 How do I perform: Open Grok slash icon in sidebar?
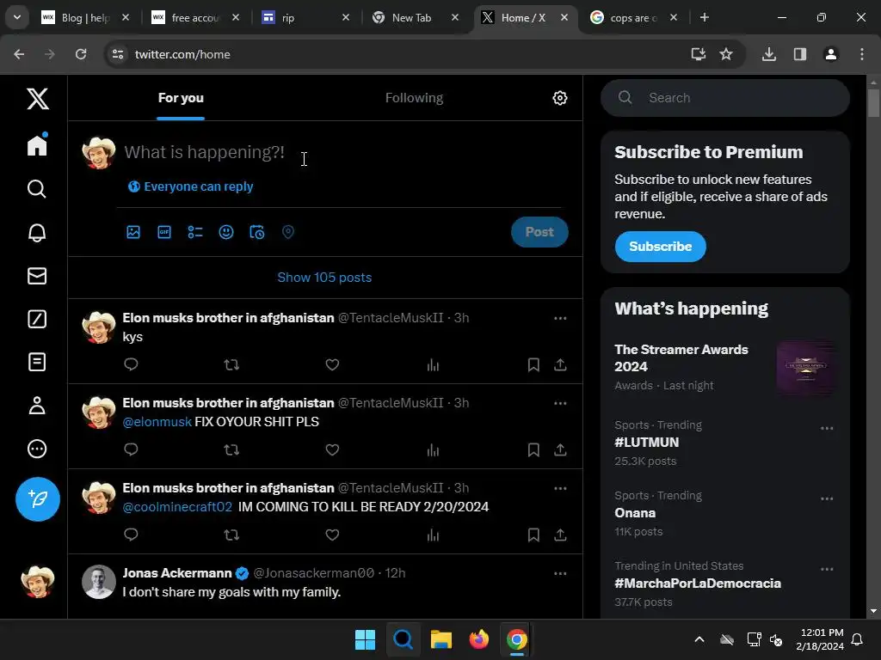[x=37, y=319]
